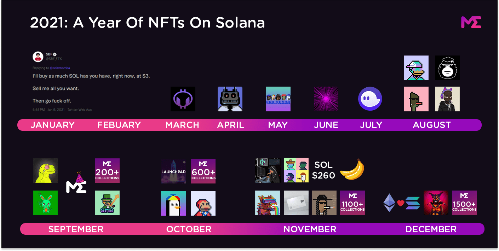Click the four-character pixel grid in November
Viewport: 499px width, 251px height.
coord(296,170)
